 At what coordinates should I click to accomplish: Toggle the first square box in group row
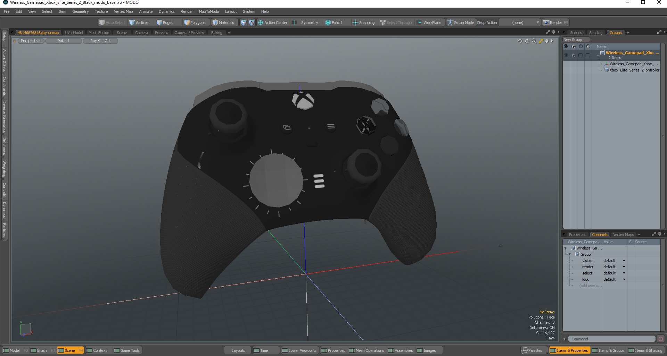tap(580, 55)
